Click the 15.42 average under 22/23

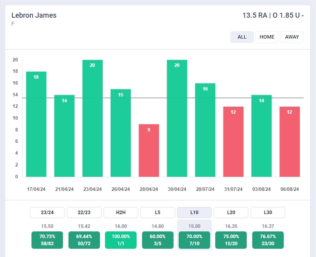(84, 226)
